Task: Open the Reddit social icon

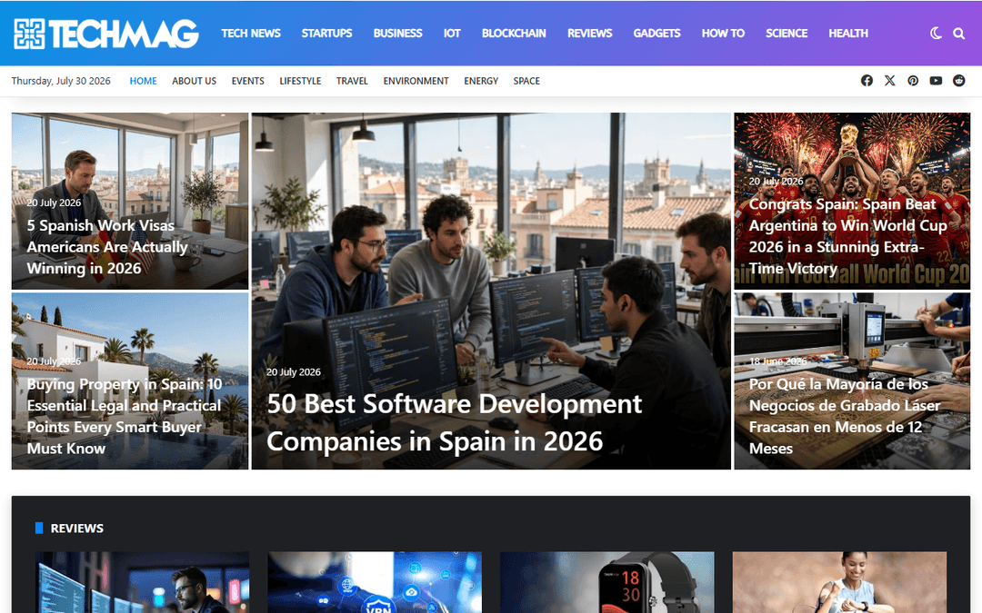Action: [959, 81]
